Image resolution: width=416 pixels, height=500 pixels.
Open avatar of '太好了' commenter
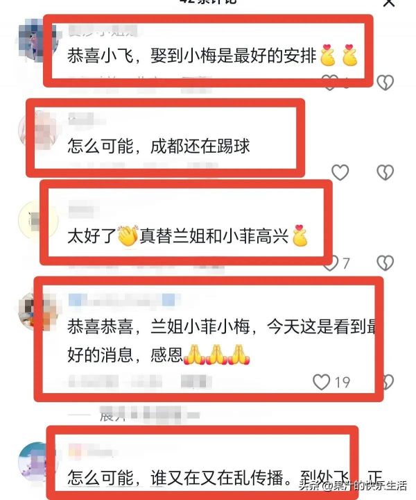tap(37, 221)
